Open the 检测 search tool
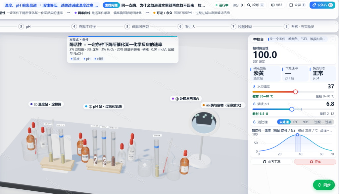339x194 pixels. 256,5
